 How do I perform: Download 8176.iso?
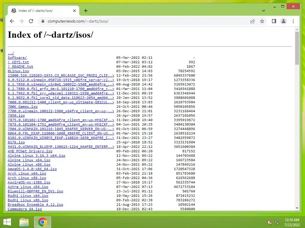[x=16, y=142]
